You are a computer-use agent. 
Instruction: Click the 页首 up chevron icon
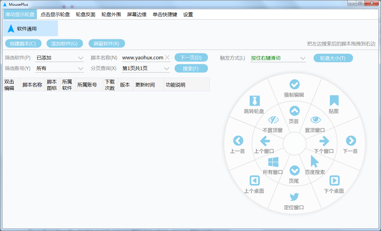294,111
